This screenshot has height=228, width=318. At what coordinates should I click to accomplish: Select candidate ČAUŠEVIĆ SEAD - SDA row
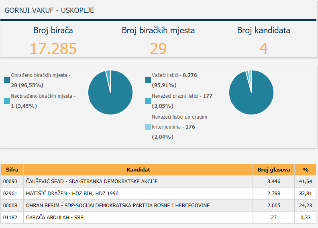click(x=158, y=181)
